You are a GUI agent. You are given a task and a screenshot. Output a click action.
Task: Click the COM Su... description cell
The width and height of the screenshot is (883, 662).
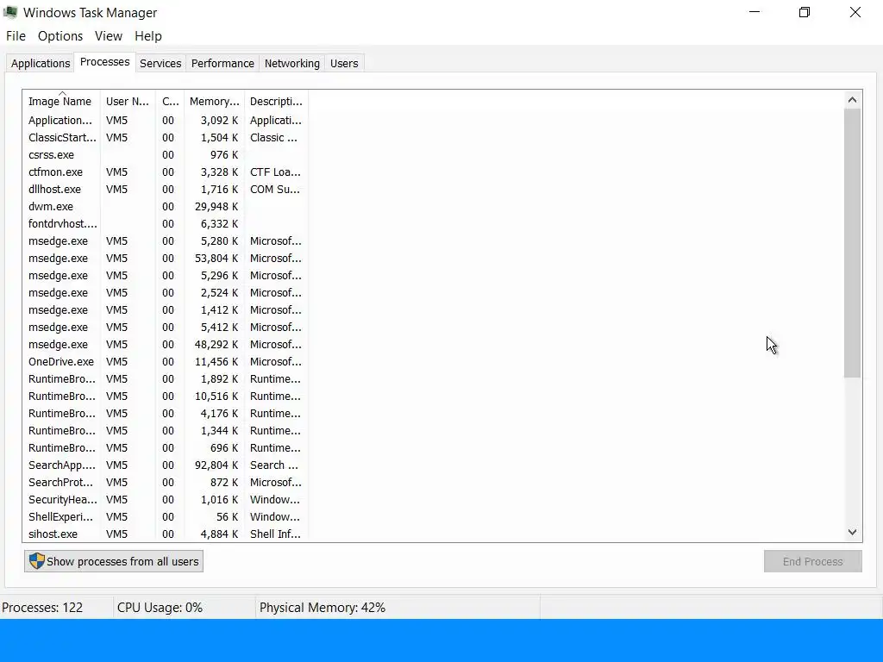click(x=275, y=189)
